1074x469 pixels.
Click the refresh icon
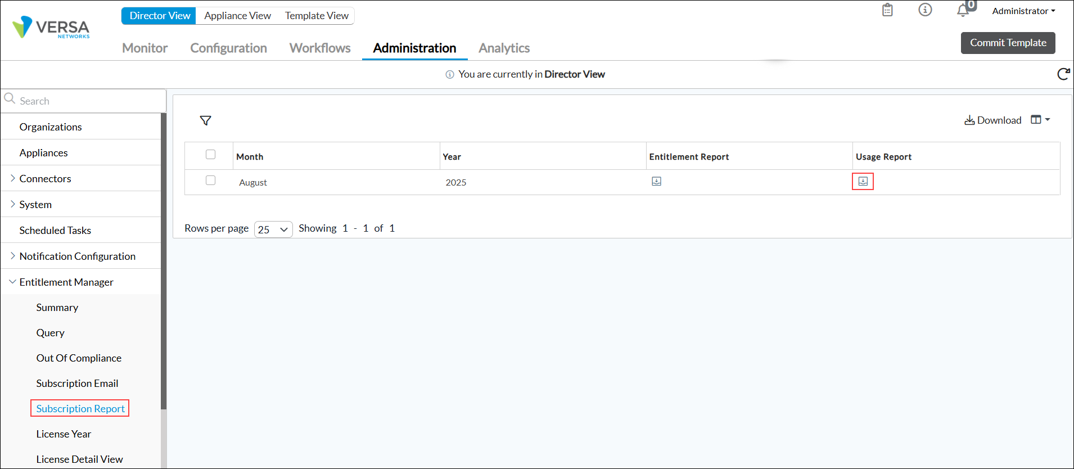(1063, 74)
